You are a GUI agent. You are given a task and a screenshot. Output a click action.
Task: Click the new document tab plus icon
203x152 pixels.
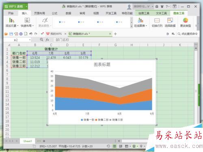[x=115, y=34]
